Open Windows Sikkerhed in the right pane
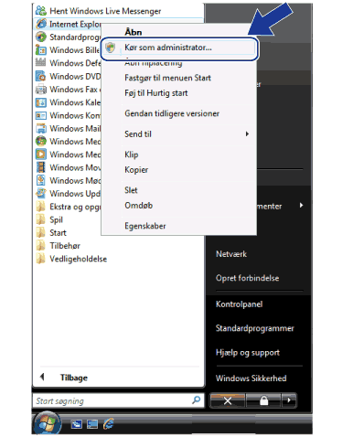 [x=251, y=378]
